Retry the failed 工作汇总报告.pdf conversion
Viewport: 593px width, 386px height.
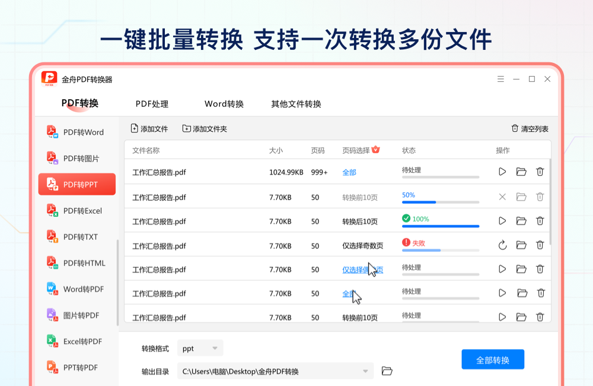coord(502,245)
